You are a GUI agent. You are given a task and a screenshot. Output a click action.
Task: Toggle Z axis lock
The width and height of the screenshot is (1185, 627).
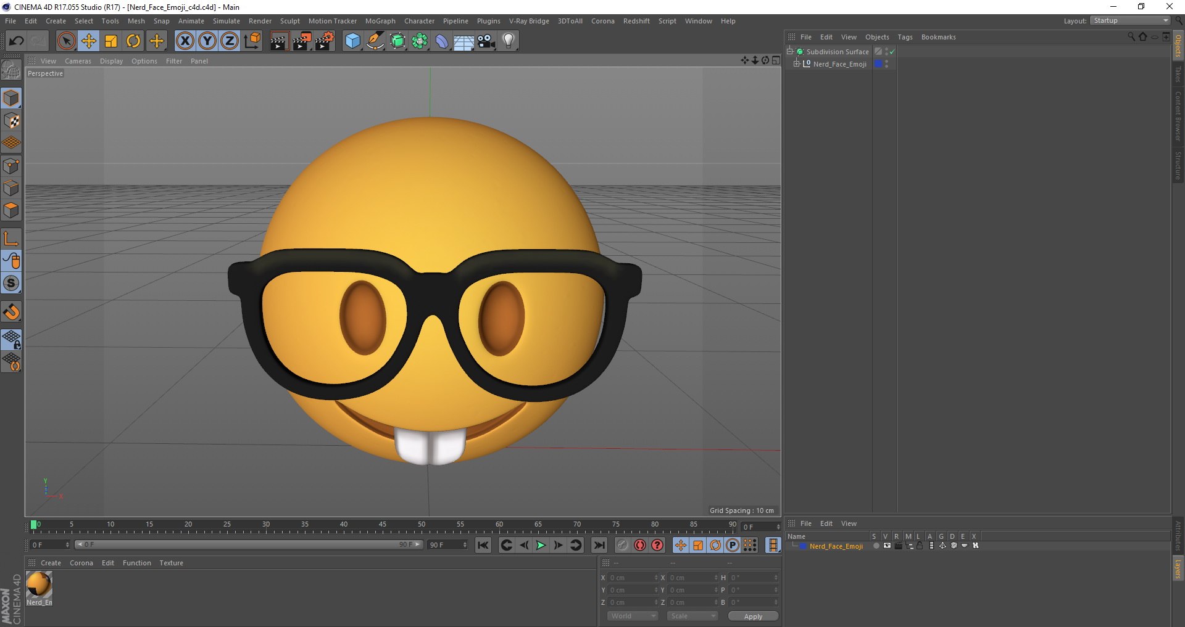(230, 41)
